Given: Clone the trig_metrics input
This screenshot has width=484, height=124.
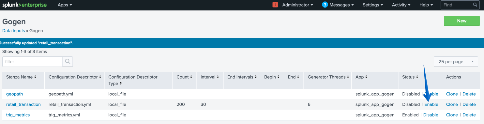Looking at the screenshot, I should point(452,115).
